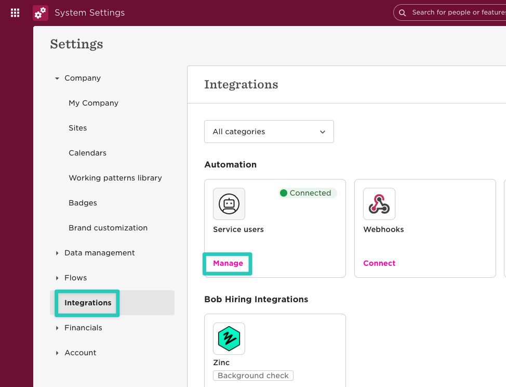Click Connect on the Webhooks card
This screenshot has width=506, height=387.
click(379, 263)
